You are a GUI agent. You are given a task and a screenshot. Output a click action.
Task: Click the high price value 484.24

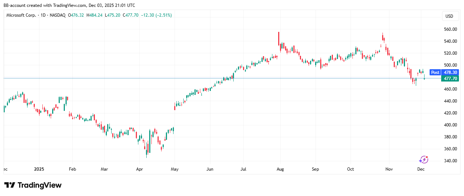click(x=96, y=15)
